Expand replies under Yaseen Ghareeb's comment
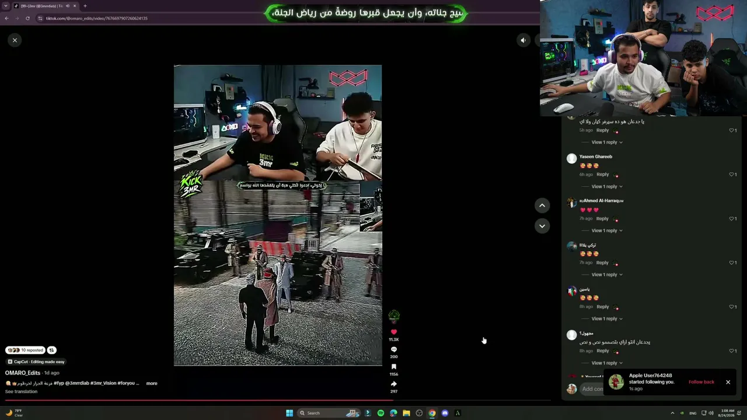The height and width of the screenshot is (420, 747). coord(607,187)
